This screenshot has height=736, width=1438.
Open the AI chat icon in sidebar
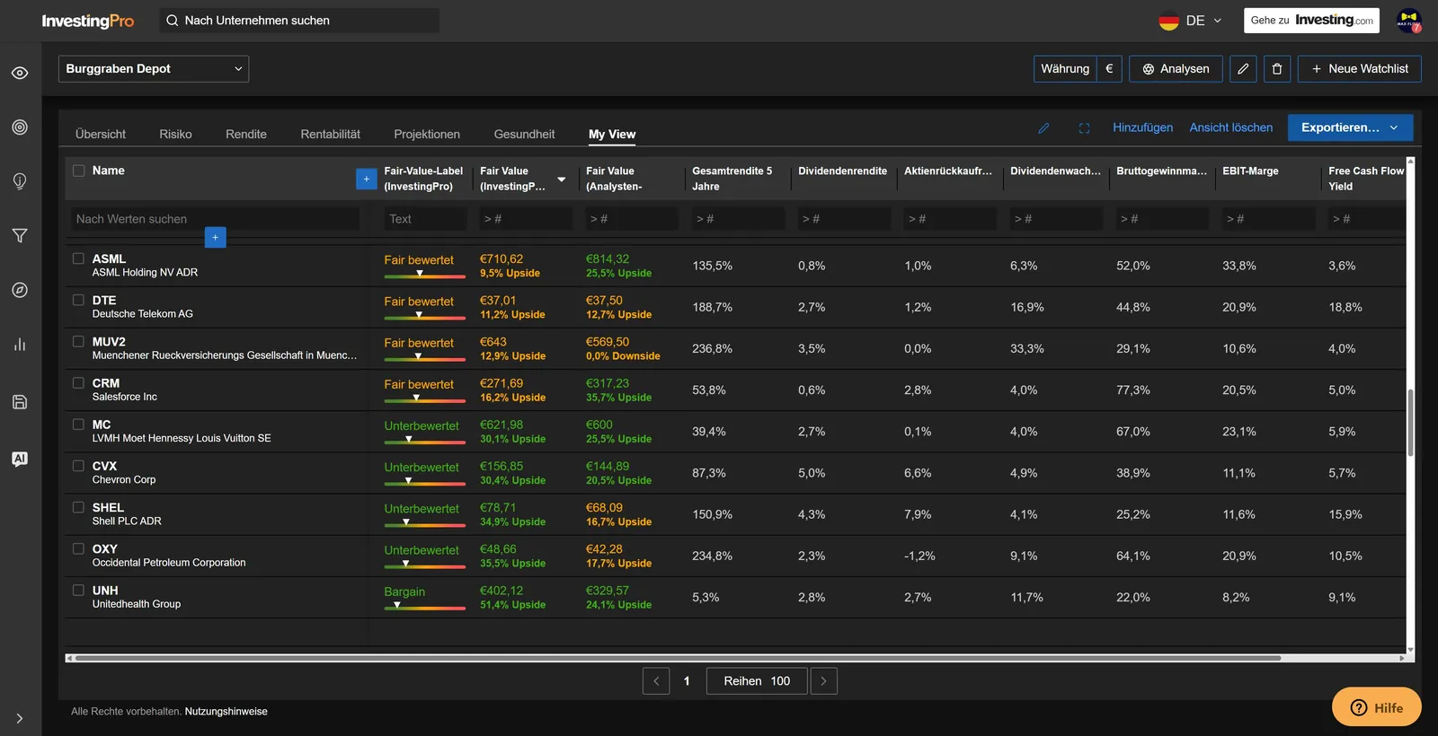point(20,459)
